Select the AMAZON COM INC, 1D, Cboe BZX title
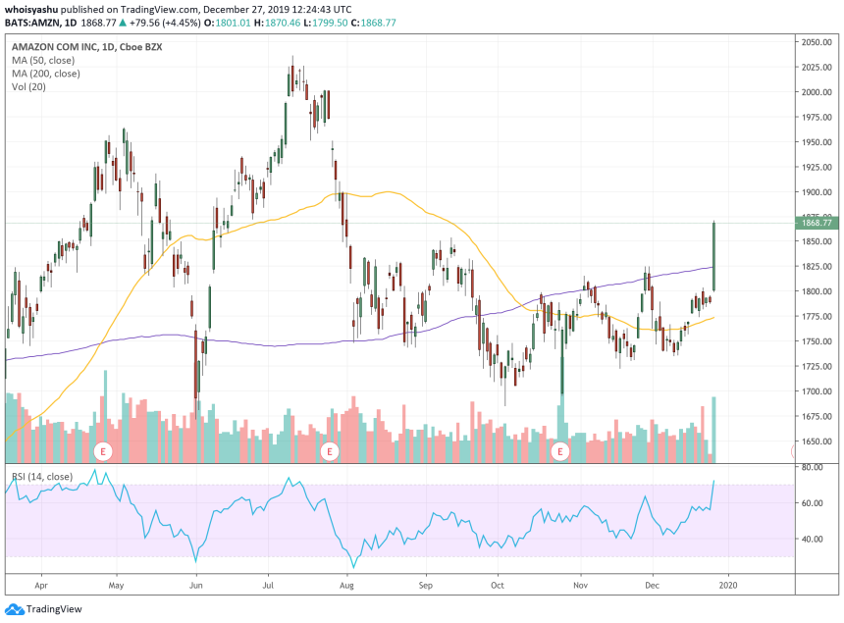Screen dimensions: 844x623 [x=87, y=47]
